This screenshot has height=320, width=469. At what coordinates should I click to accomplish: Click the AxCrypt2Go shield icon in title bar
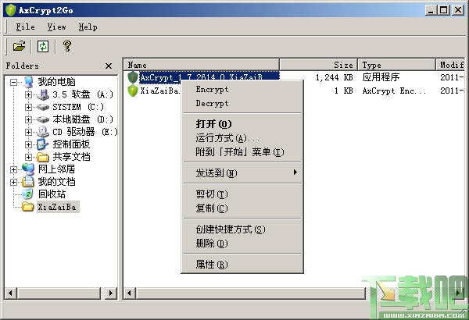(10, 10)
